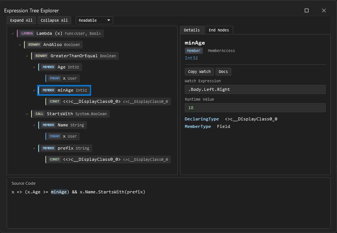Collapse the Lambda (x) root node
This screenshot has width=337, height=233.
pos(12,33)
